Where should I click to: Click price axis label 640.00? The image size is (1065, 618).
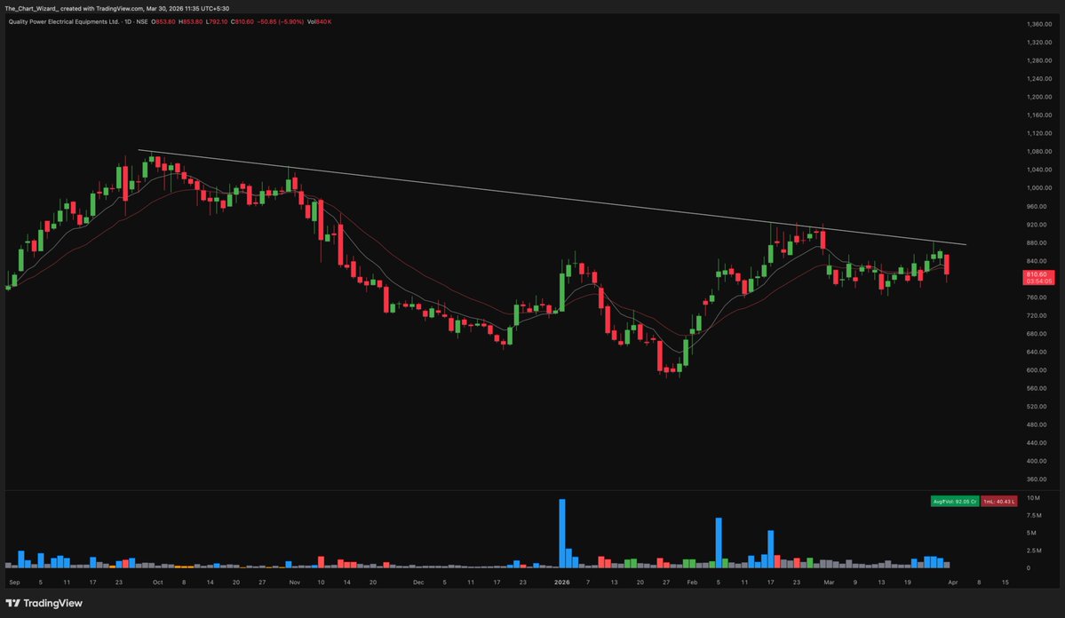1037,352
